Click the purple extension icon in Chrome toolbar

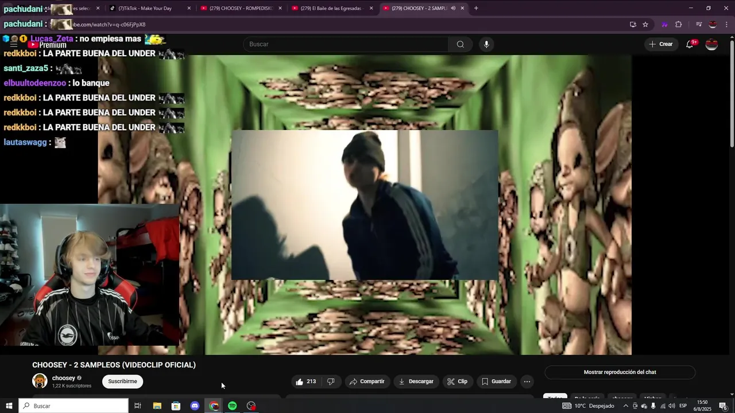[665, 24]
